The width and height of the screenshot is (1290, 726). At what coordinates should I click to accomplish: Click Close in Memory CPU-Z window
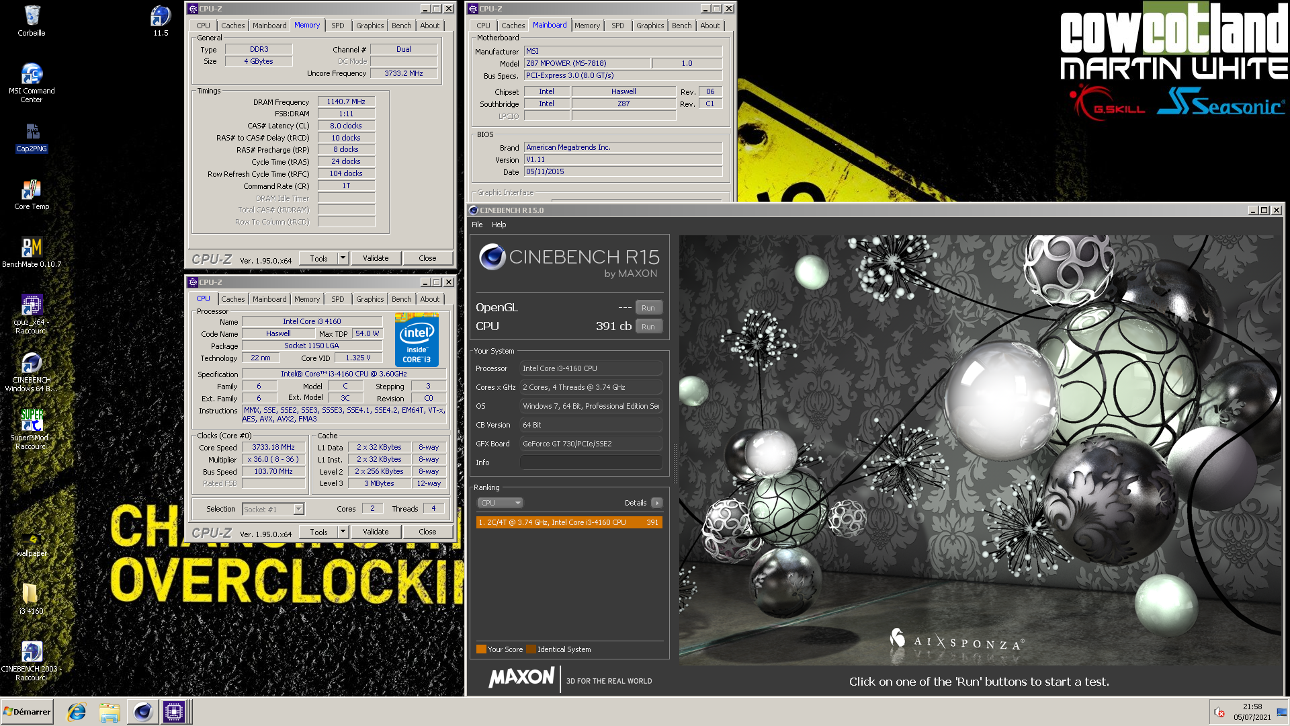tap(427, 258)
